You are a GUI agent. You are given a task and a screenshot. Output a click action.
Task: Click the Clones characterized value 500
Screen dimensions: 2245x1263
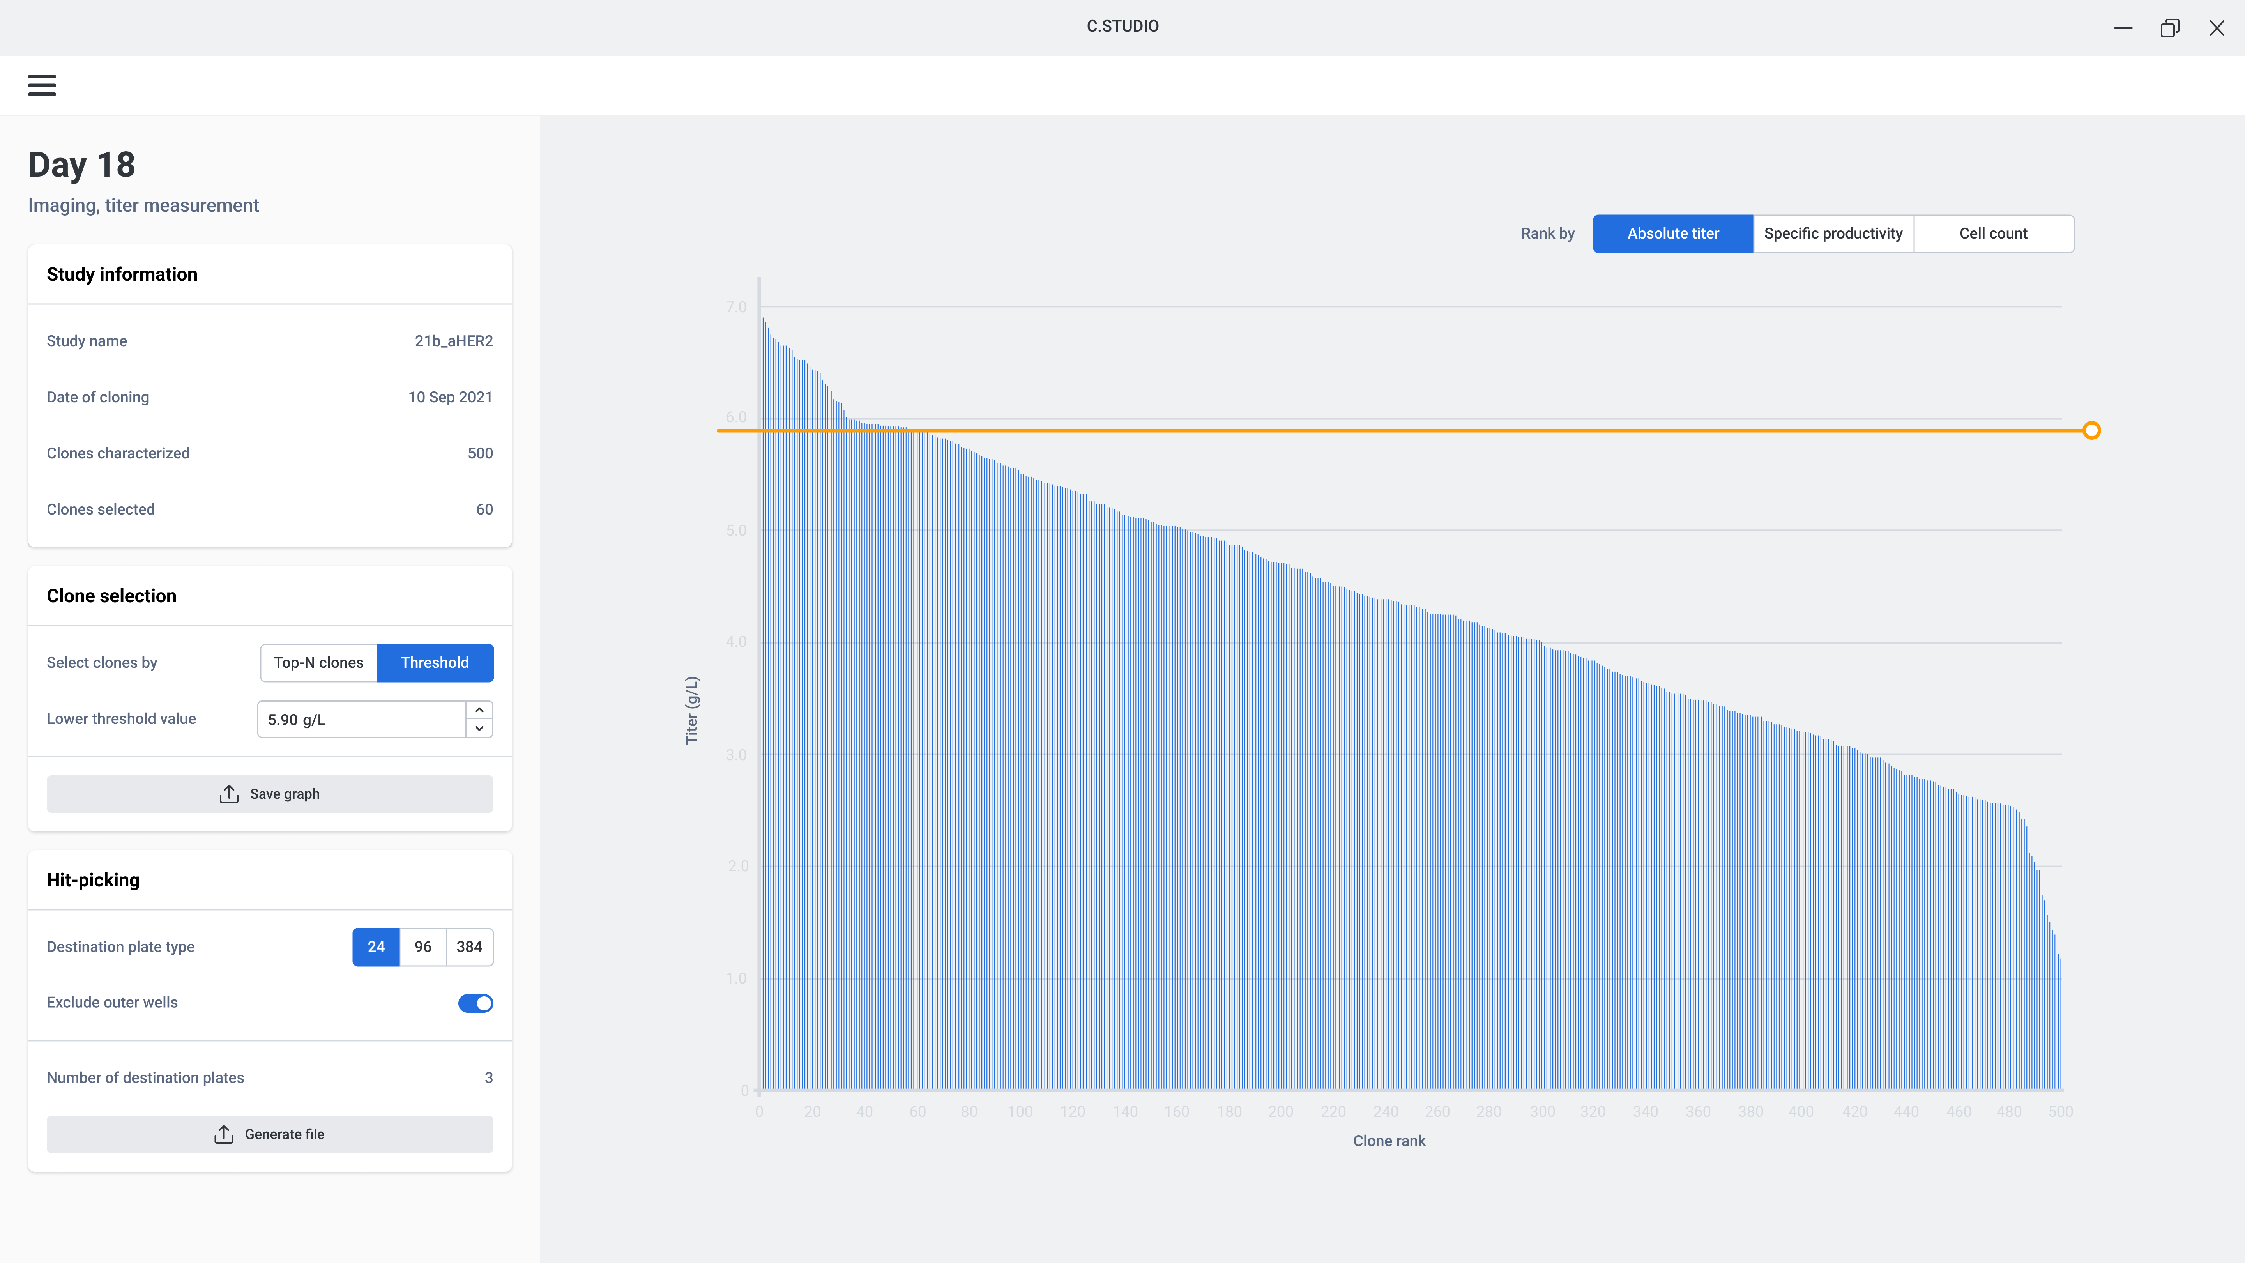(480, 453)
